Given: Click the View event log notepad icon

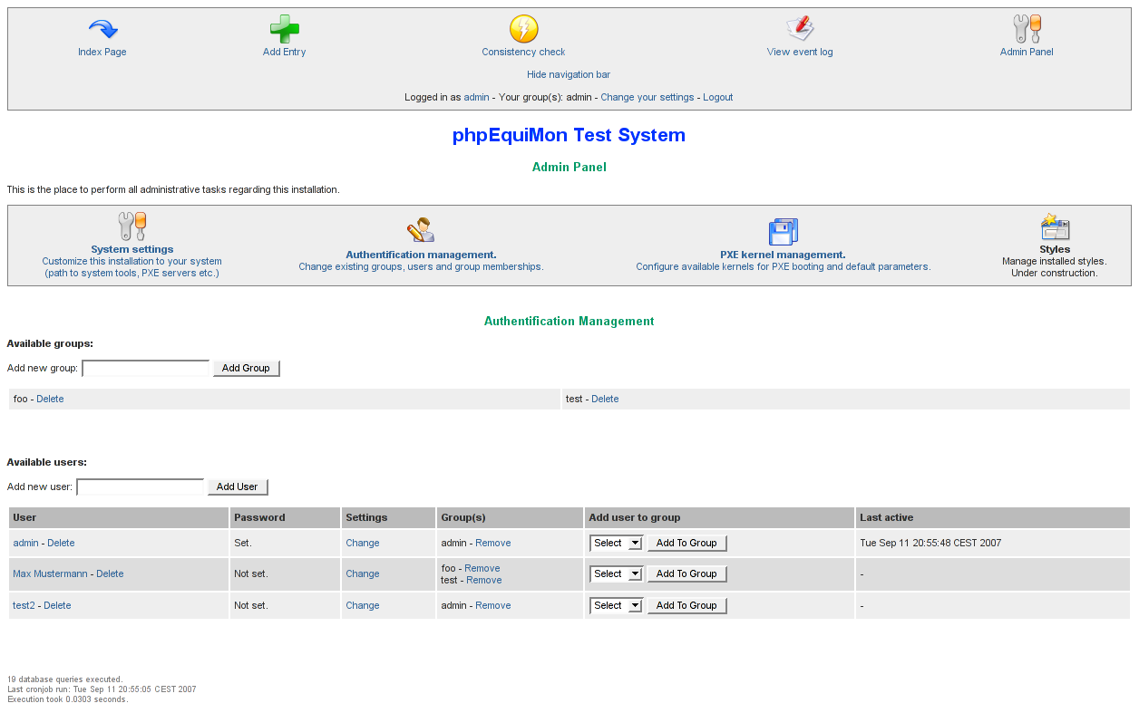Looking at the screenshot, I should coord(799,29).
